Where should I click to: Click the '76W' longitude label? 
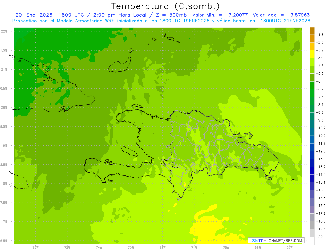coord(35,247)
